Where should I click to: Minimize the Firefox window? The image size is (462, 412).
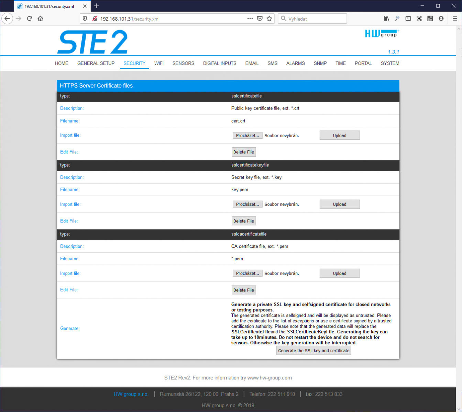[422, 6]
